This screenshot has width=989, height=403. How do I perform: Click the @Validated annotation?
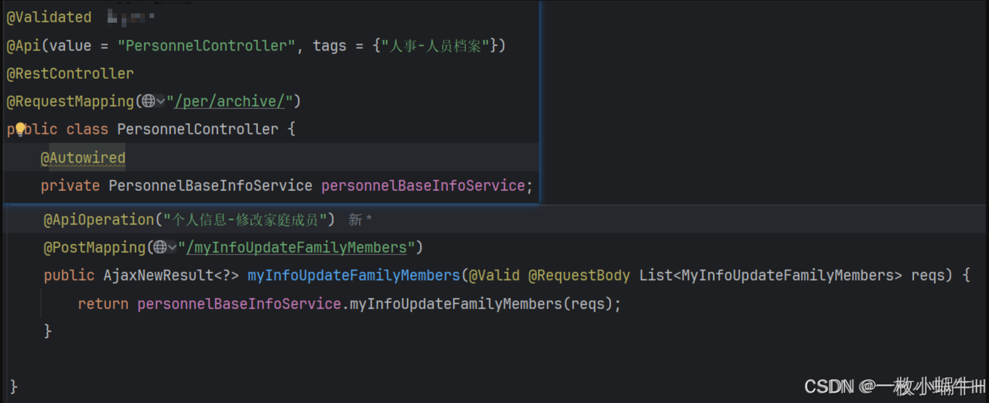49,18
